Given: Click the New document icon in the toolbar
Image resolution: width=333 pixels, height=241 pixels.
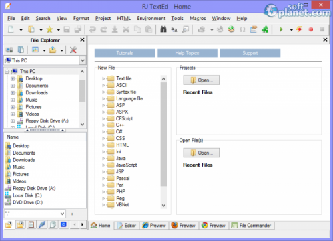Looking at the screenshot, I should coord(11,29).
